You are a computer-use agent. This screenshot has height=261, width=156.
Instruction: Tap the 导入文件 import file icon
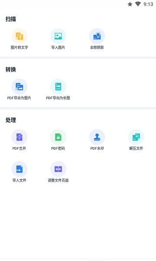click(x=19, y=169)
